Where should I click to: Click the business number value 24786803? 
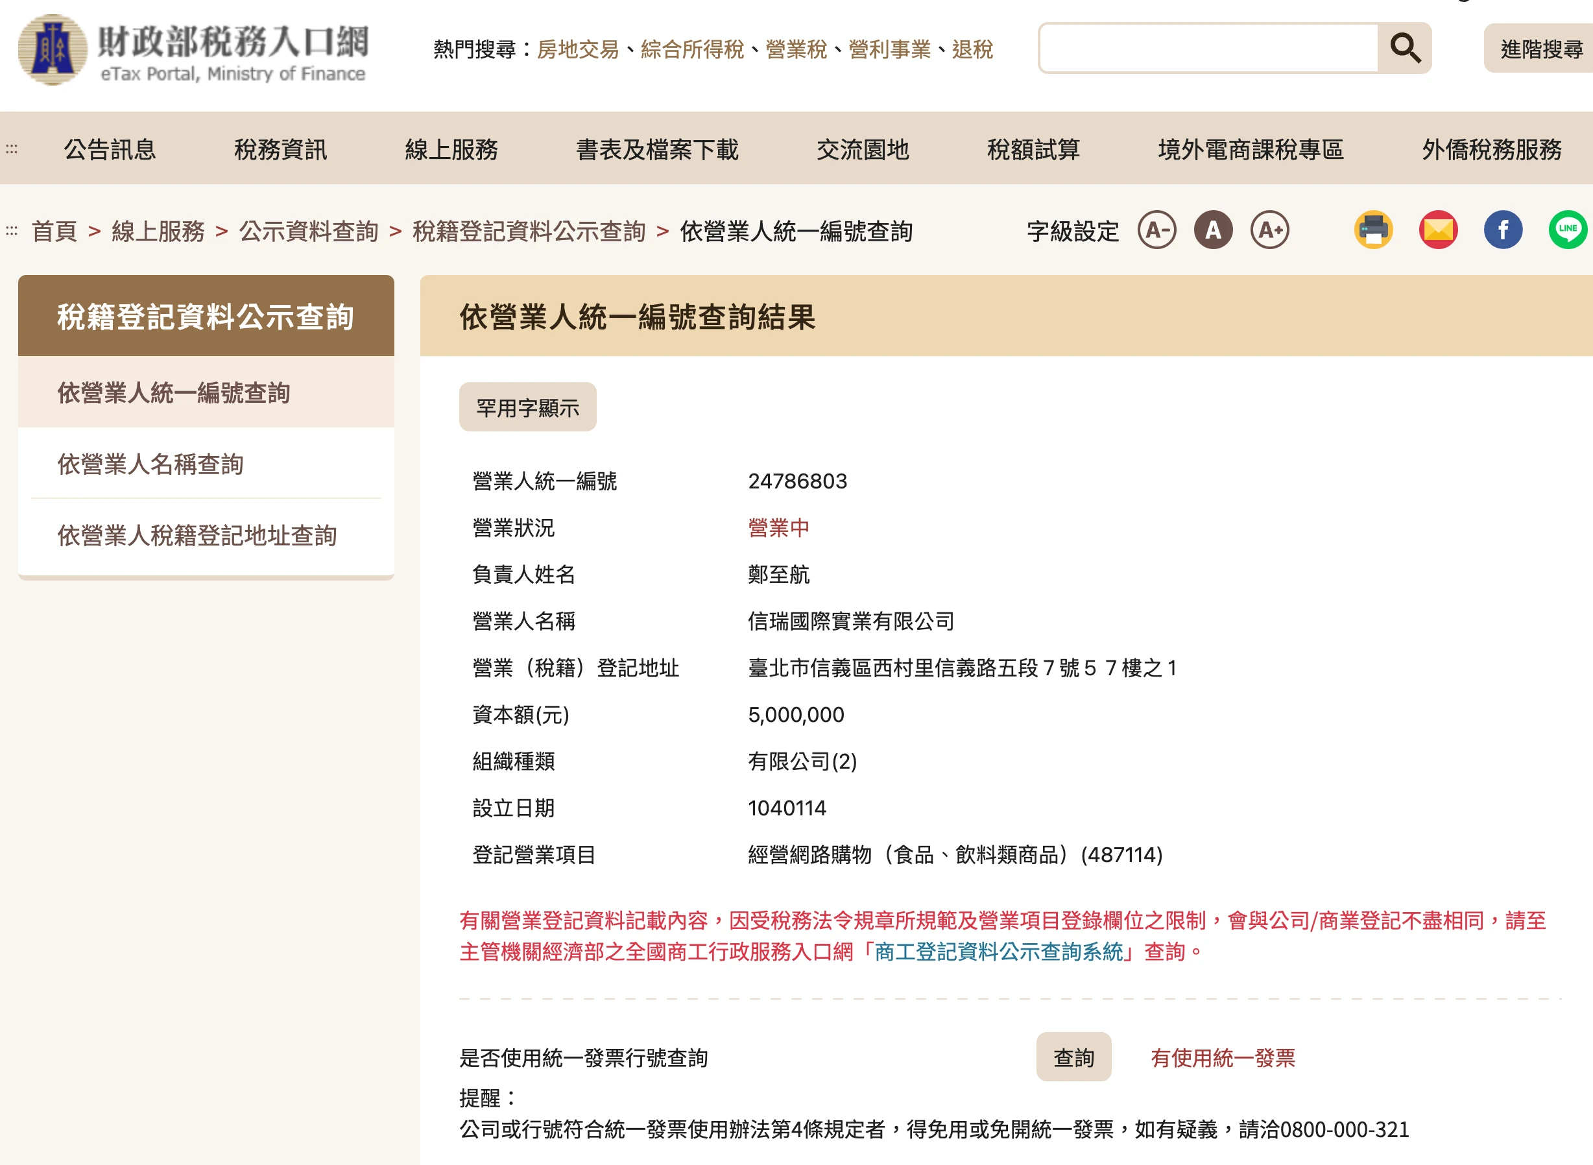(x=797, y=481)
